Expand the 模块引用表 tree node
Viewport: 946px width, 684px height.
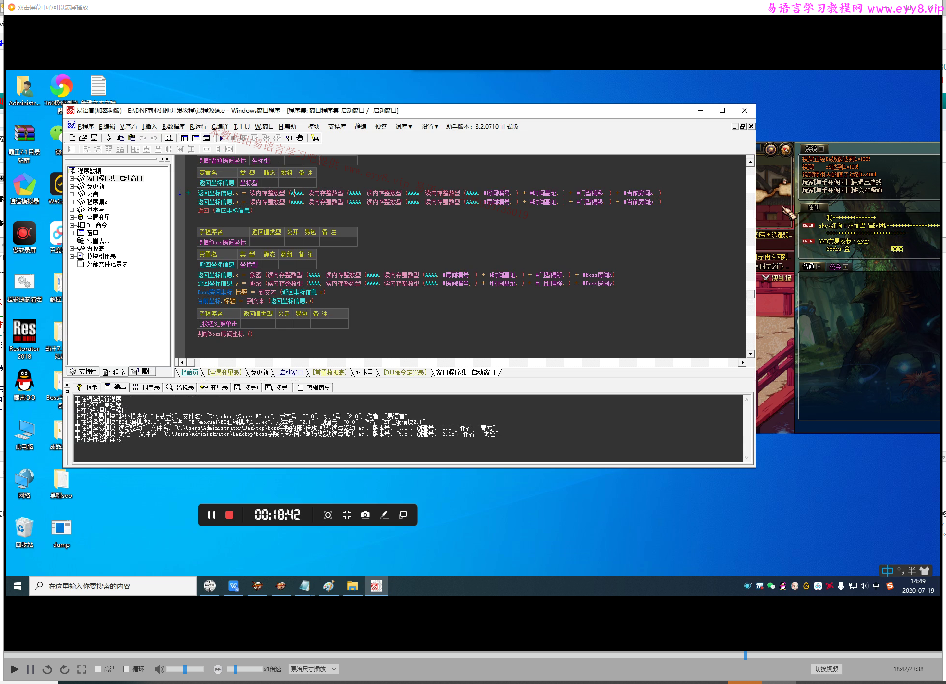click(x=72, y=256)
